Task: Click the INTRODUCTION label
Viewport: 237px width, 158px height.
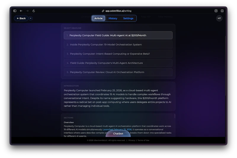Action: tap(71, 86)
